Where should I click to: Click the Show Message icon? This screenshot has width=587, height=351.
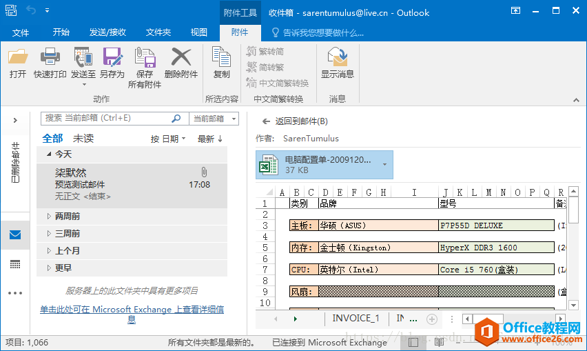tap(337, 58)
